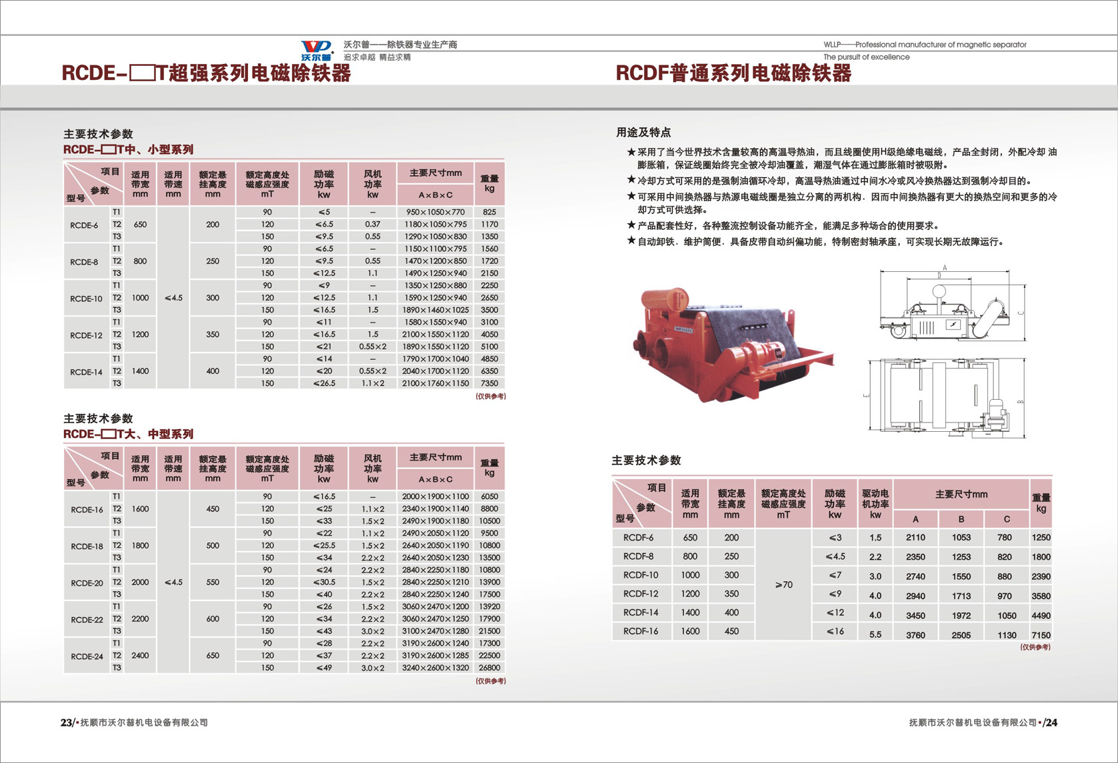
Task: Click the dimension 950×1050×770
Action: coord(435,212)
